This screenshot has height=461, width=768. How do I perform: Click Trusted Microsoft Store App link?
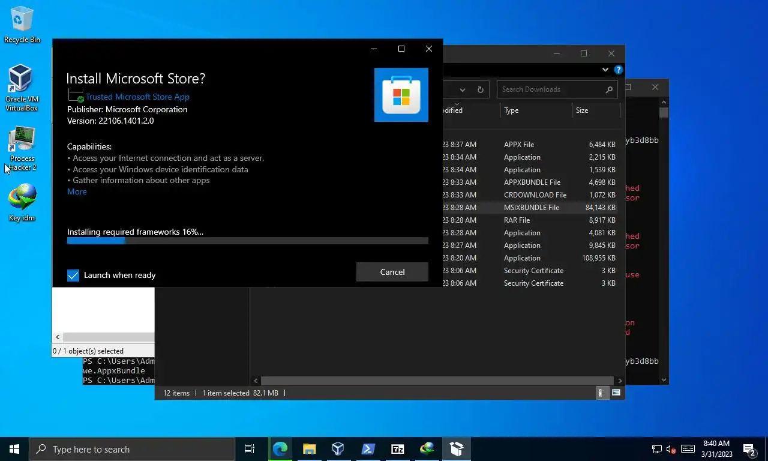(137, 97)
